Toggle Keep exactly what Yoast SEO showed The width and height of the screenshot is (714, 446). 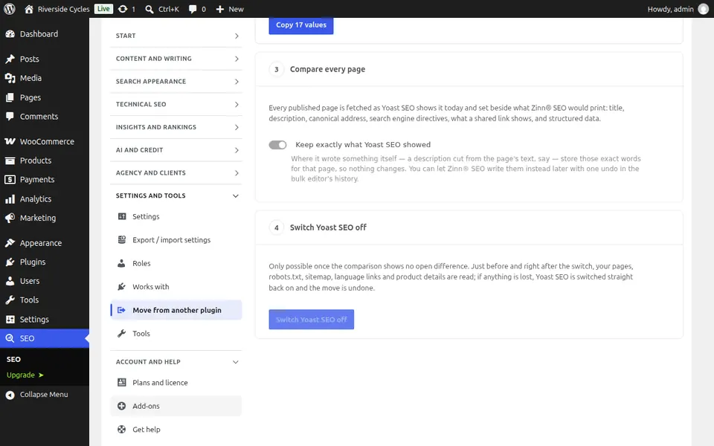[277, 145]
